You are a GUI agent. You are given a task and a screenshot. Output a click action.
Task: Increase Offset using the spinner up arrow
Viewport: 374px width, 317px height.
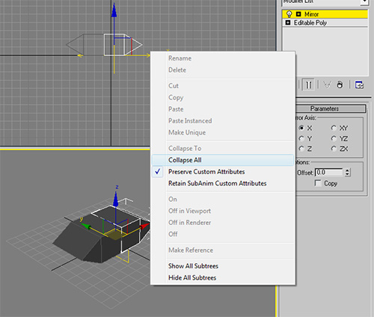pos(348,170)
